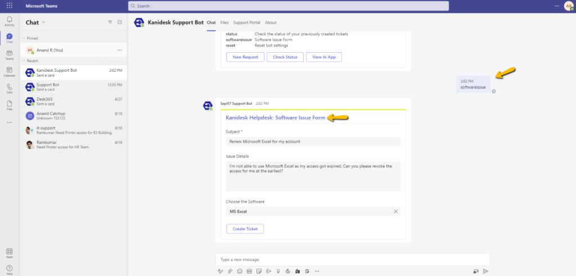The height and width of the screenshot is (276, 576).
Task: Open the Calendar
Action: [x=10, y=71]
